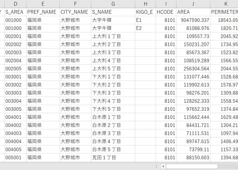Select the cell 白木原５丁目
The height and width of the screenshot is (170, 238).
113,149
